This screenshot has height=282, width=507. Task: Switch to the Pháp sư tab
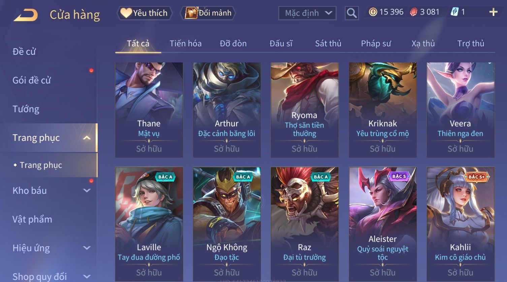pos(376,43)
